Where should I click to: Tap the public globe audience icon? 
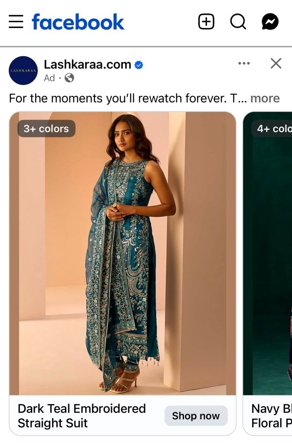pos(69,78)
